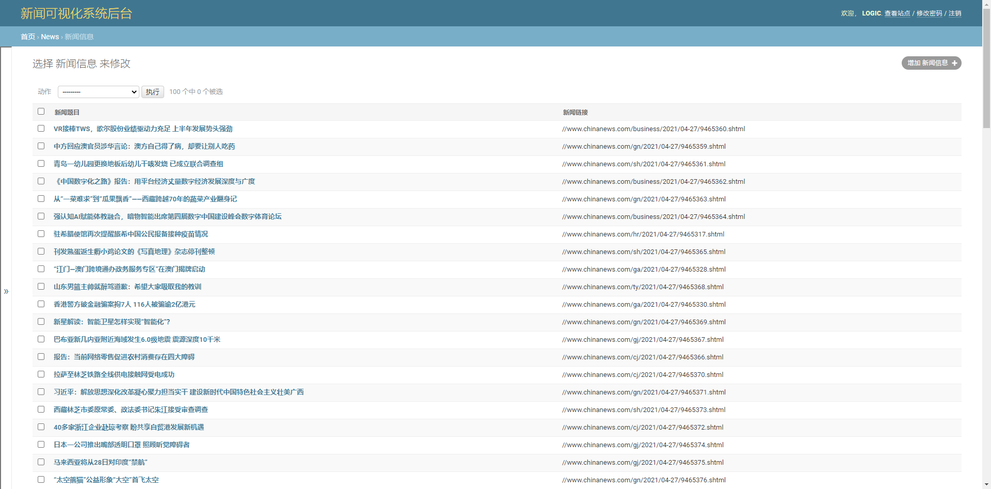Sort by 新闻链接 column header
Image resolution: width=991 pixels, height=489 pixels.
point(575,112)
